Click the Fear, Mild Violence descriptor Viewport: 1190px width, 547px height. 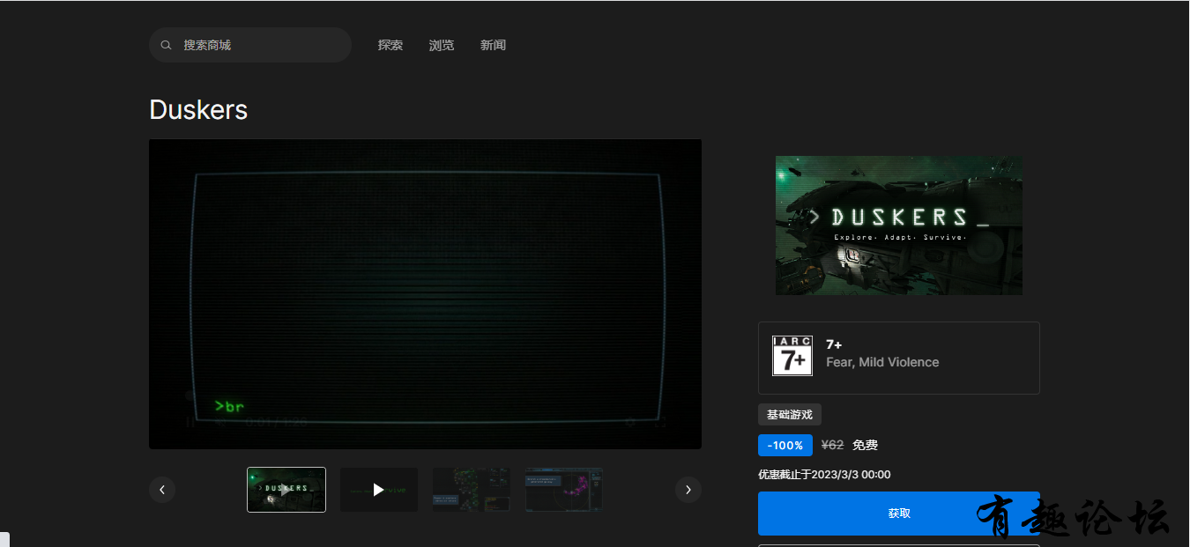(882, 362)
